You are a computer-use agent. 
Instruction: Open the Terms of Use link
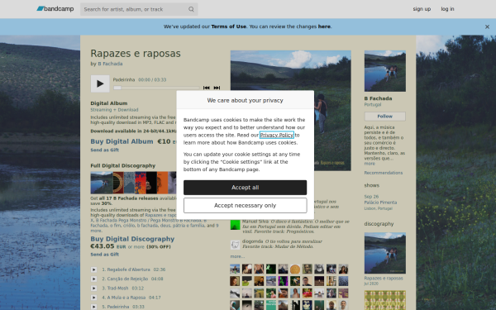(229, 26)
